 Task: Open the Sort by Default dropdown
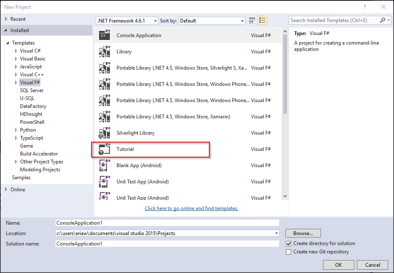(x=212, y=20)
